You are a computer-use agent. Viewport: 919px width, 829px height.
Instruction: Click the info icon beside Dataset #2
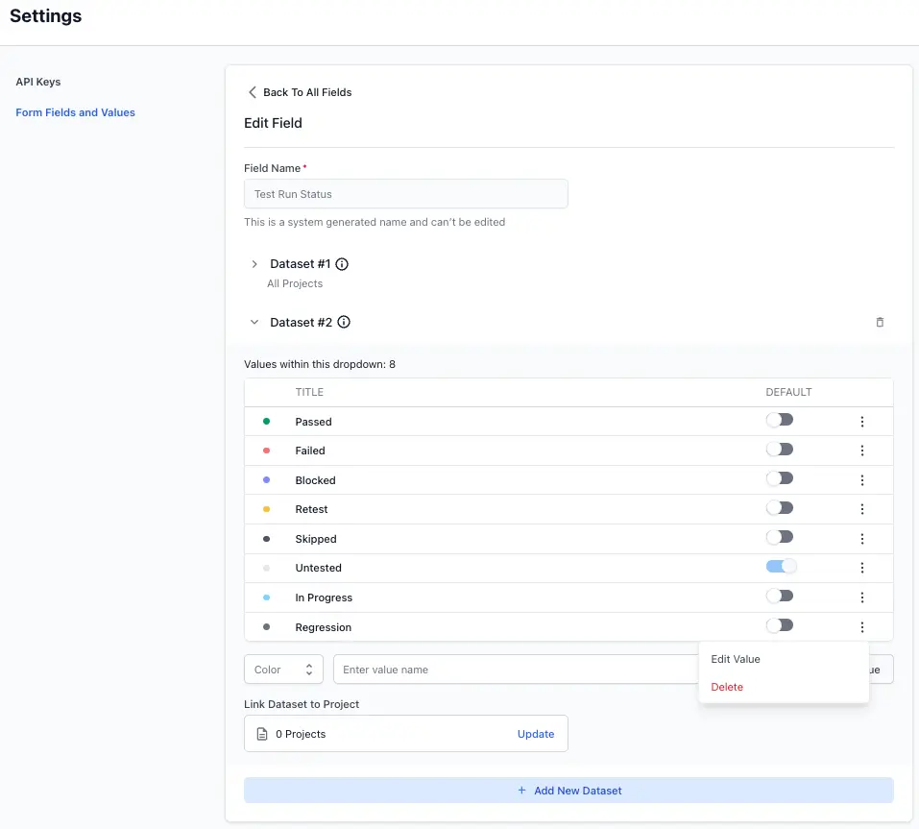[x=344, y=323]
